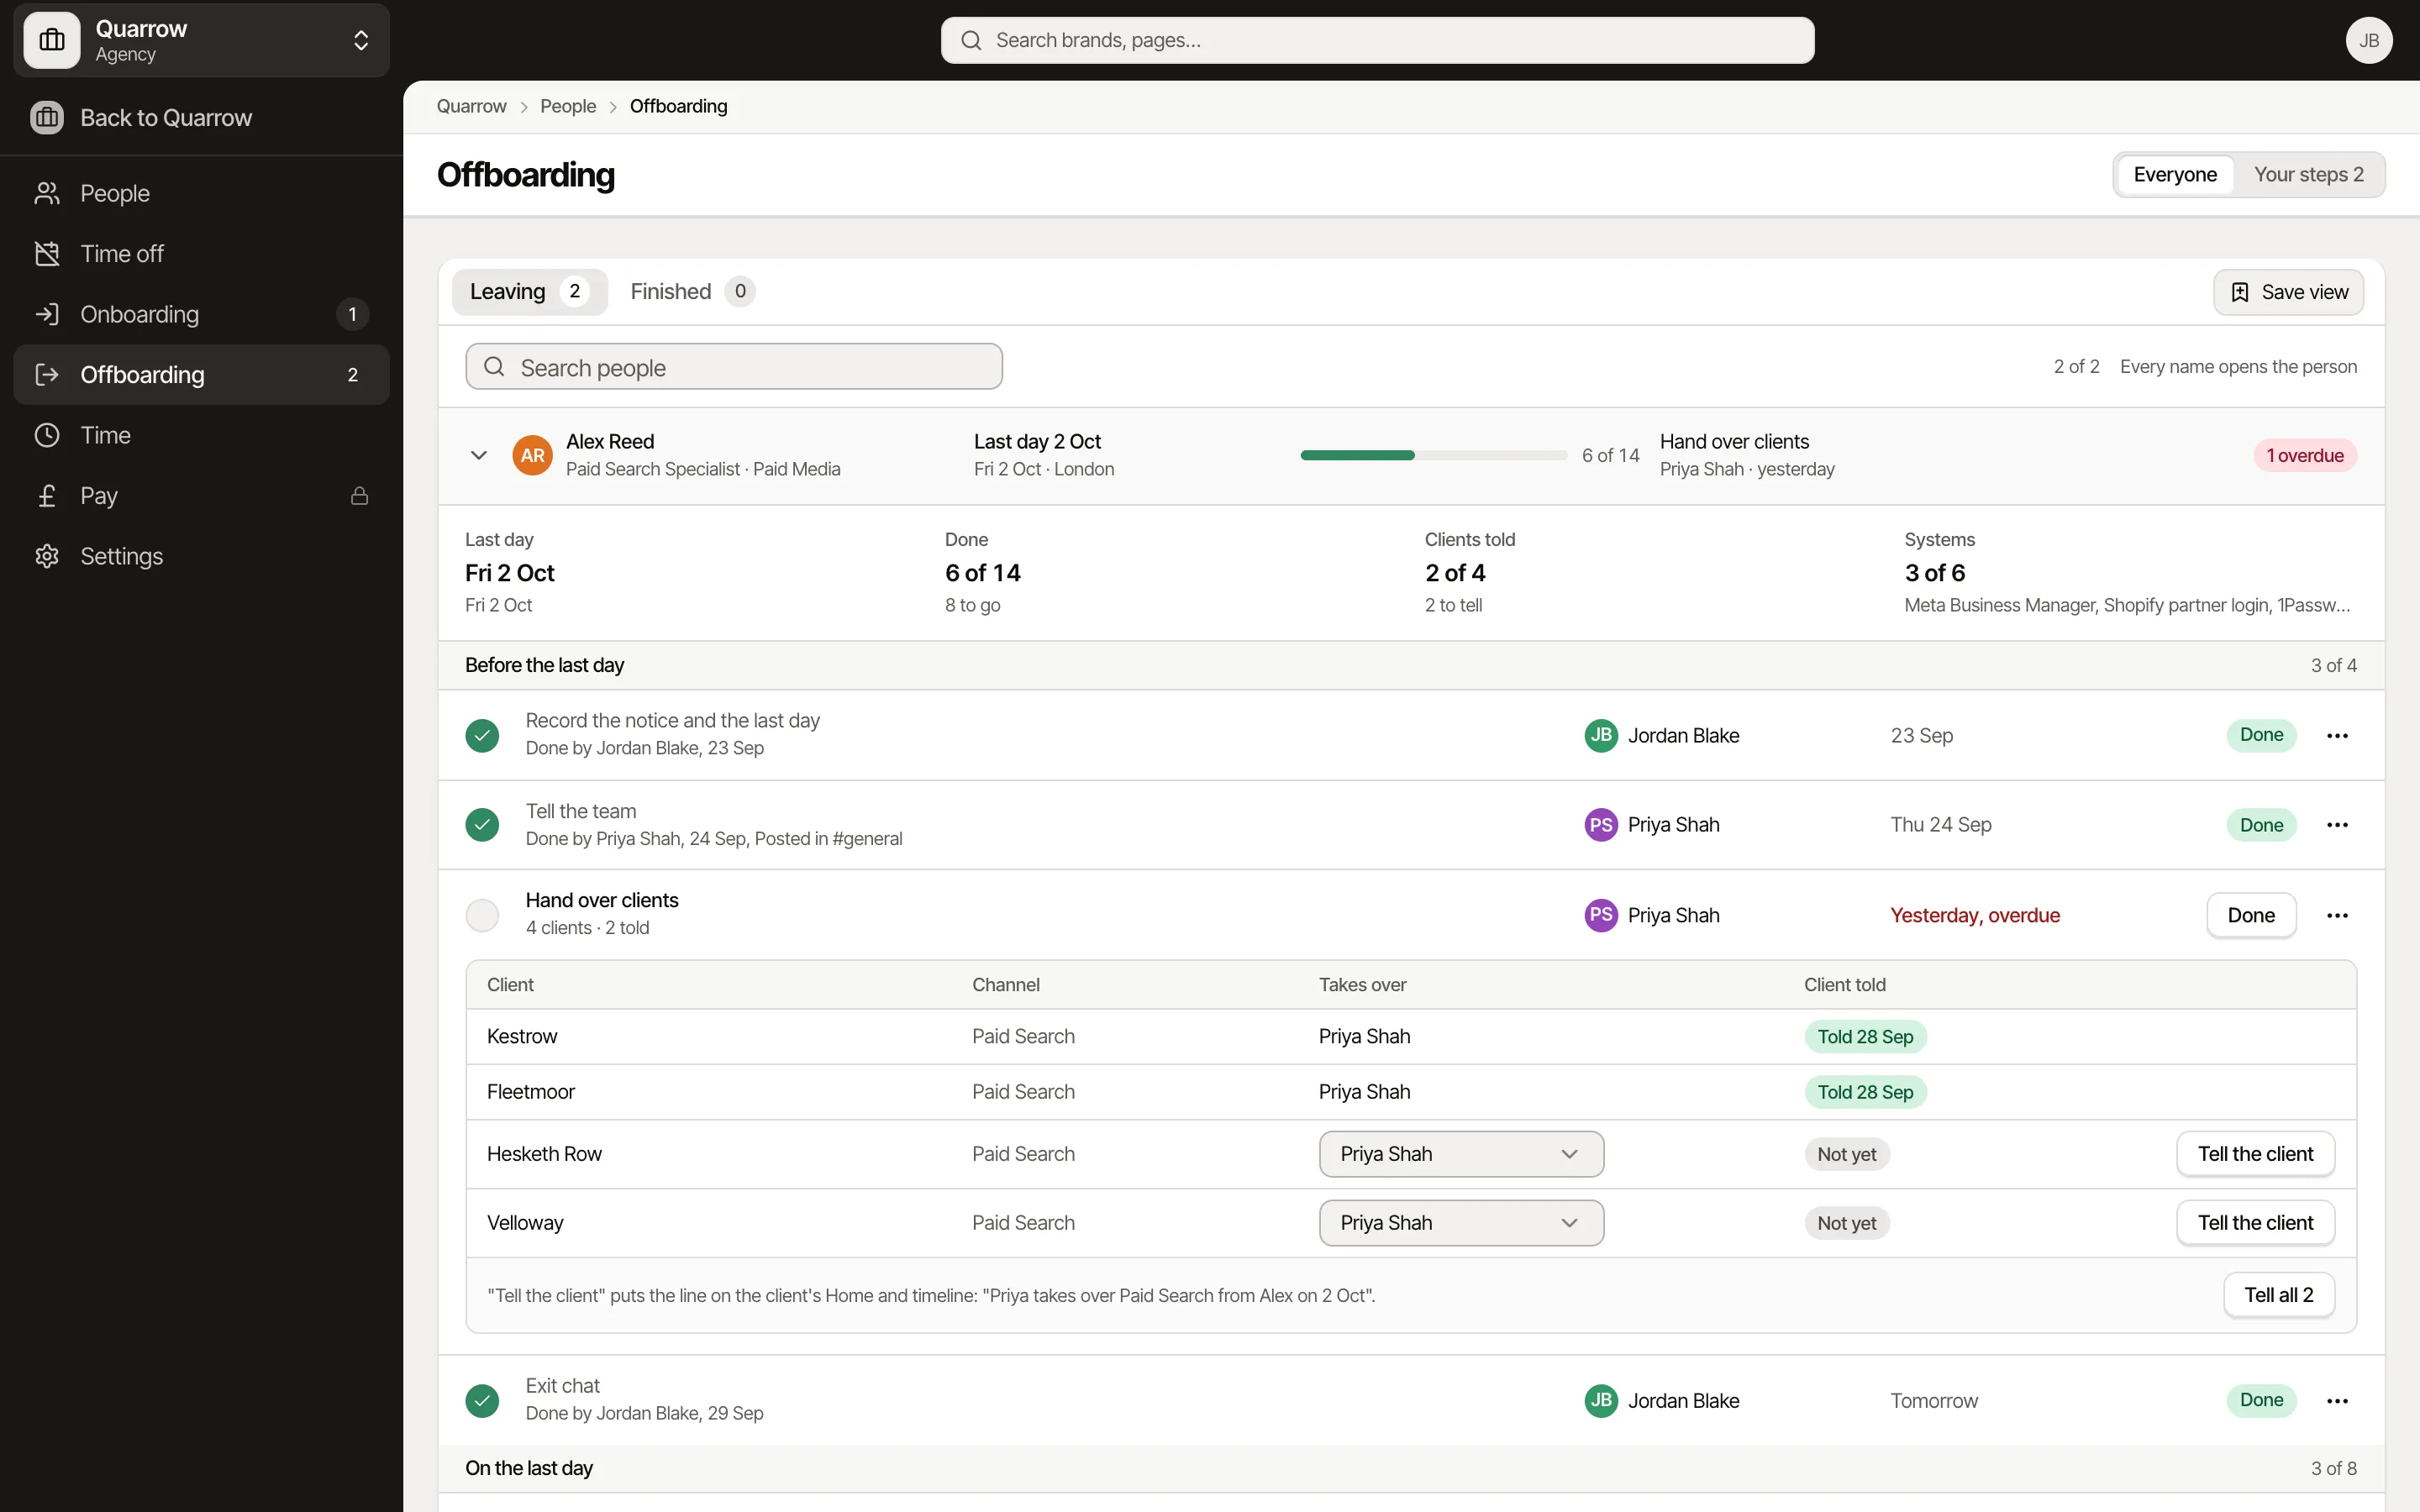Select Offboarding in the sidebar
The height and width of the screenshot is (1512, 2420).
(x=201, y=375)
